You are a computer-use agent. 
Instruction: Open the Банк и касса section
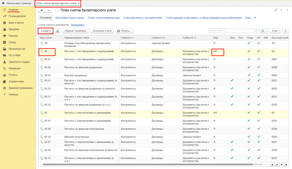click(x=16, y=22)
